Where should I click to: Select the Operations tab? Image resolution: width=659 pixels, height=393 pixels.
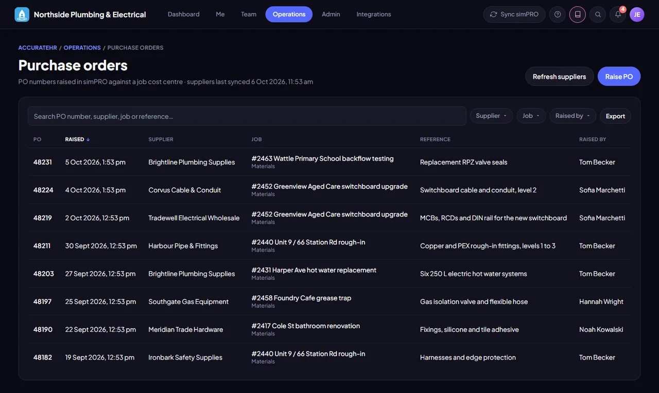point(289,14)
